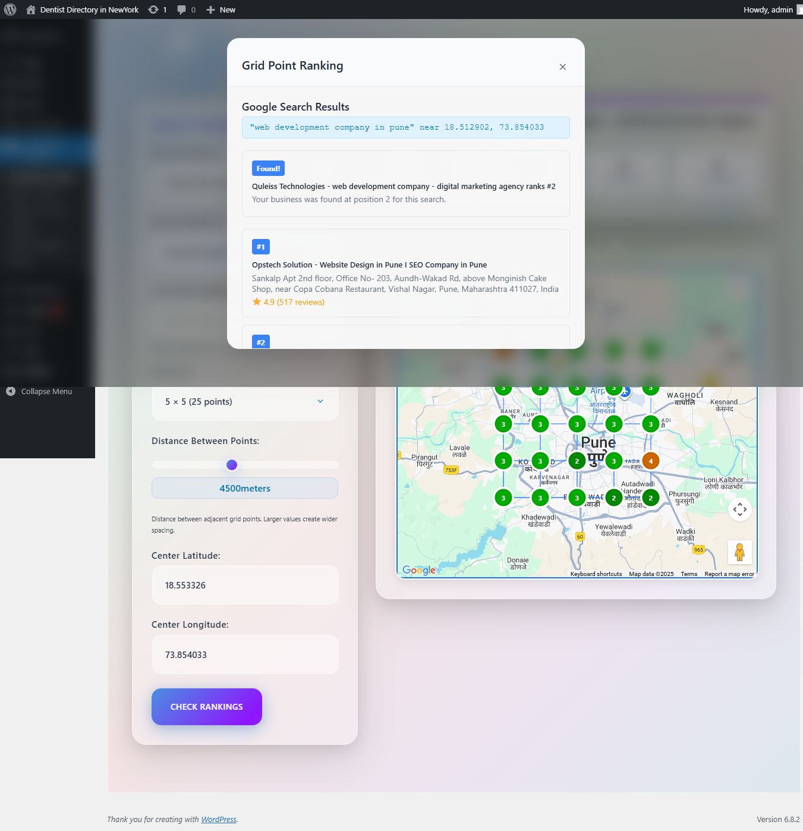Open map Keyboard shortcuts

(596, 574)
